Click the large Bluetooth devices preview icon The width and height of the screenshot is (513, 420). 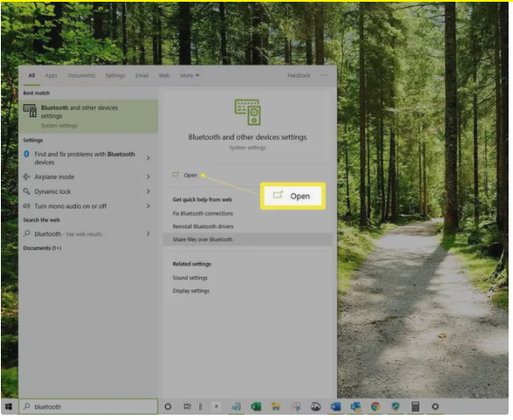(x=248, y=112)
